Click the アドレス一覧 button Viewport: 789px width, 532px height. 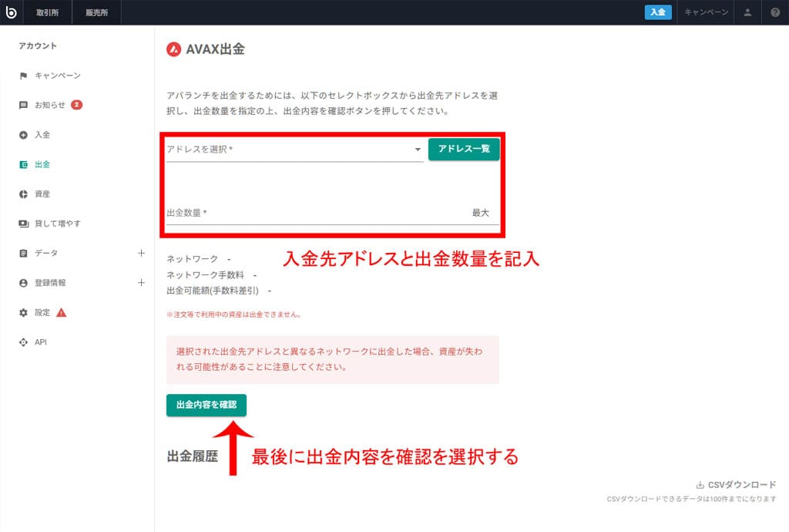pos(464,149)
